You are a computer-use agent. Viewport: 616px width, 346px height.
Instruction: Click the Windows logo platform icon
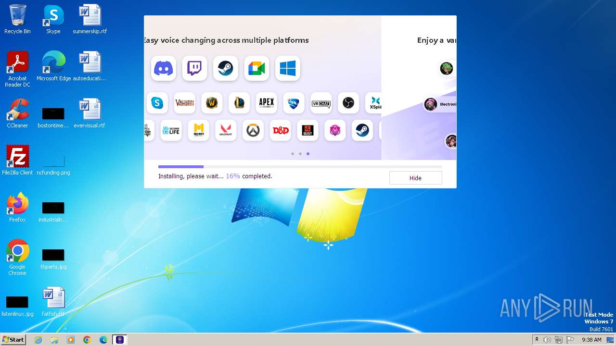click(x=288, y=68)
